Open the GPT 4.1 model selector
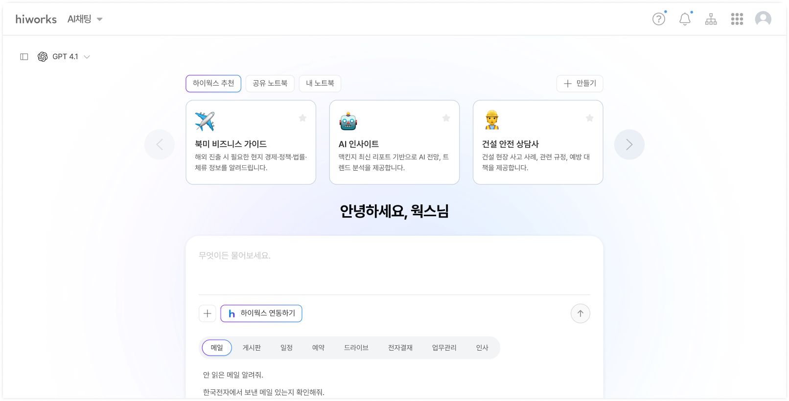789x401 pixels. pyautogui.click(x=64, y=57)
